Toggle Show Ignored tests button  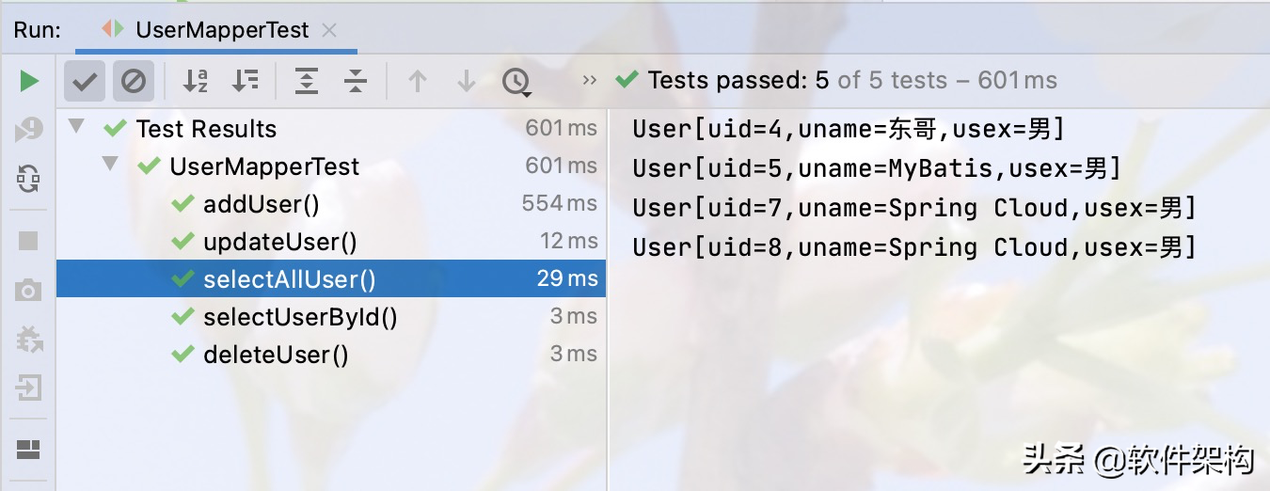(x=134, y=82)
